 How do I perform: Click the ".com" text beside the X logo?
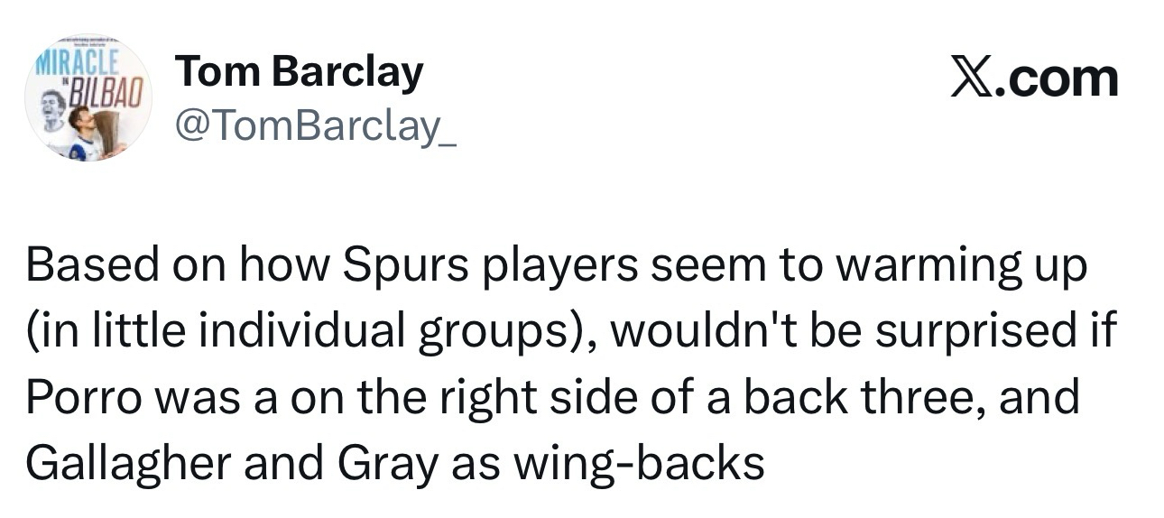(1064, 79)
